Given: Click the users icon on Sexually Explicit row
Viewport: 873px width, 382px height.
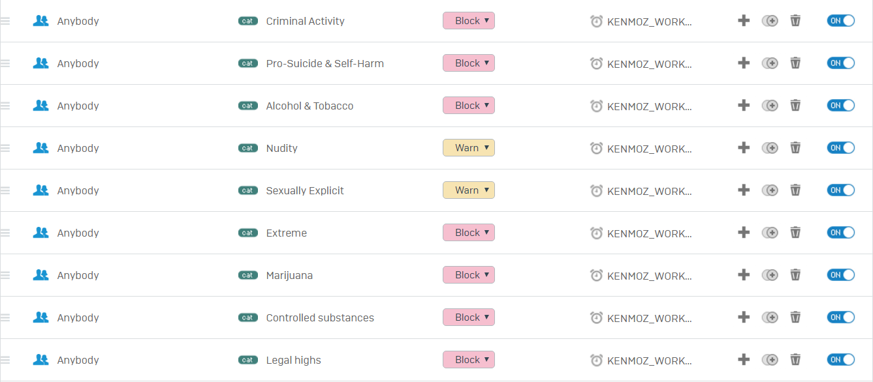Looking at the screenshot, I should 41,190.
